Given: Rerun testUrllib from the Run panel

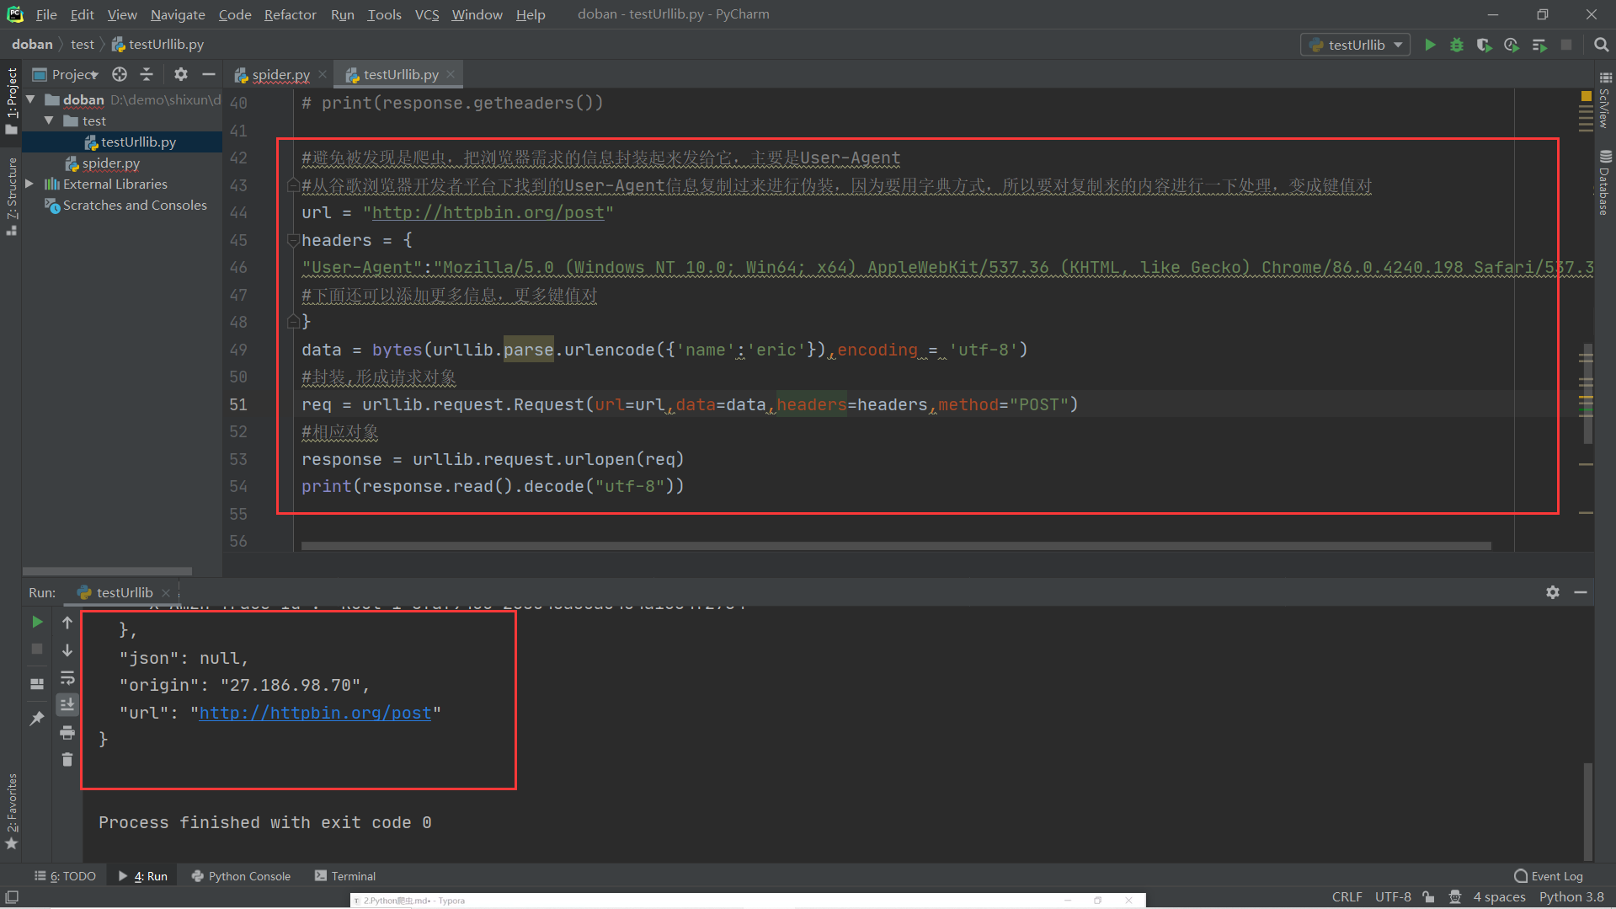Looking at the screenshot, I should point(37,622).
